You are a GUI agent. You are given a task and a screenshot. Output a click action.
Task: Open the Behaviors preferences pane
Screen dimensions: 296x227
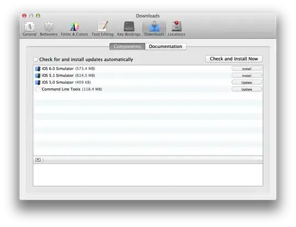click(x=49, y=29)
